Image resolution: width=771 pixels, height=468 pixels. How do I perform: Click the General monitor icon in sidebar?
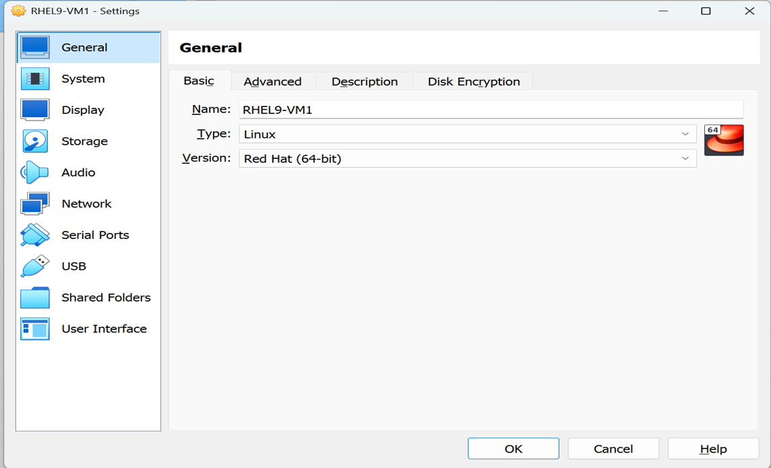click(x=35, y=47)
